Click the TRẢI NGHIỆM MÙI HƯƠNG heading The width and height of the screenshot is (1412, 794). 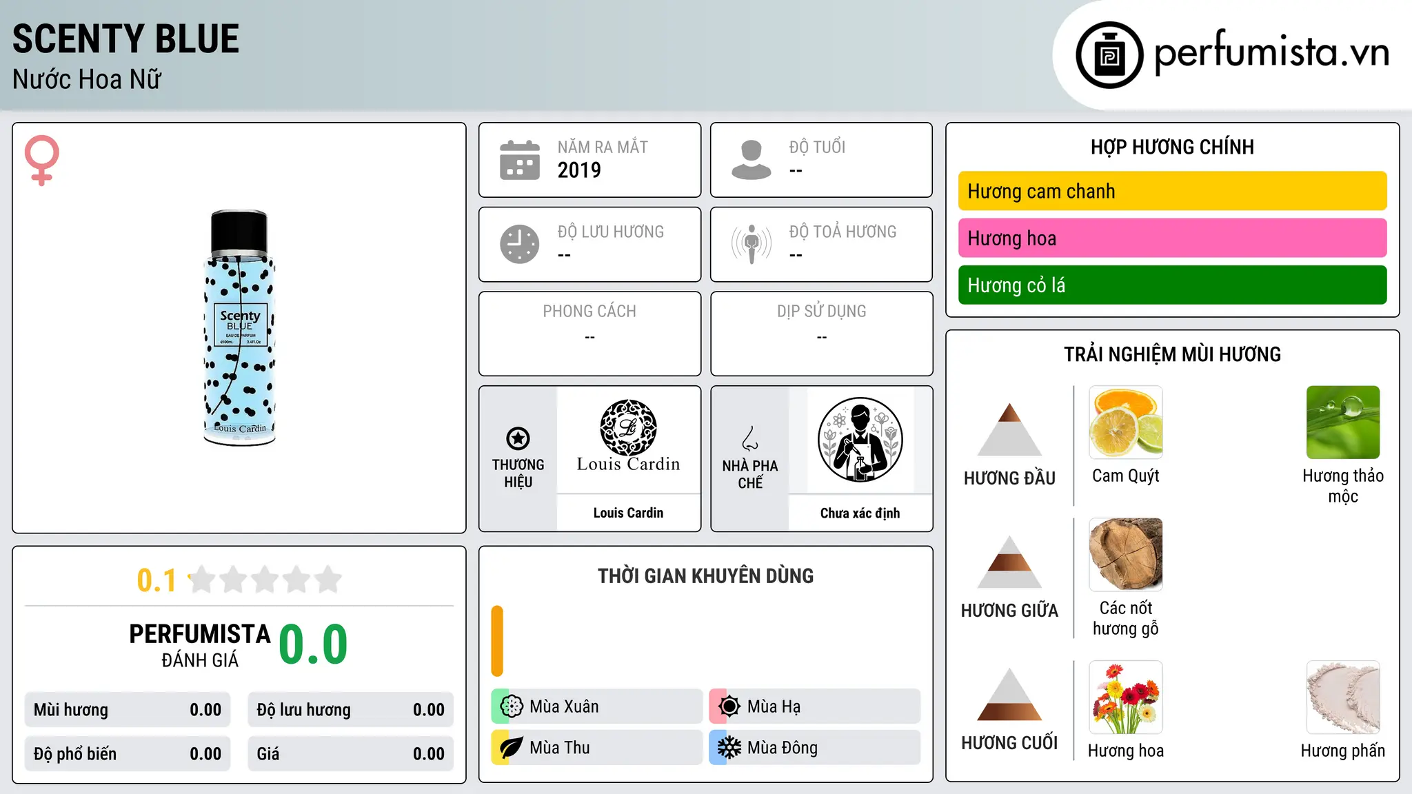[1172, 354]
